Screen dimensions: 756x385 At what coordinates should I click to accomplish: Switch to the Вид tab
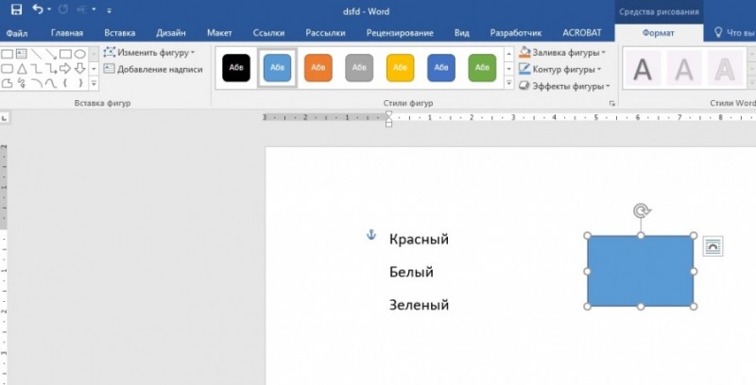(462, 33)
